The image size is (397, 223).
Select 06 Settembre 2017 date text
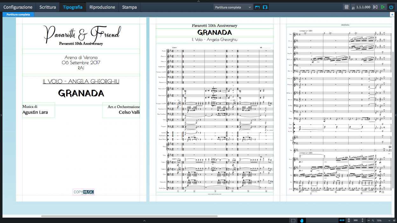pos(81,63)
